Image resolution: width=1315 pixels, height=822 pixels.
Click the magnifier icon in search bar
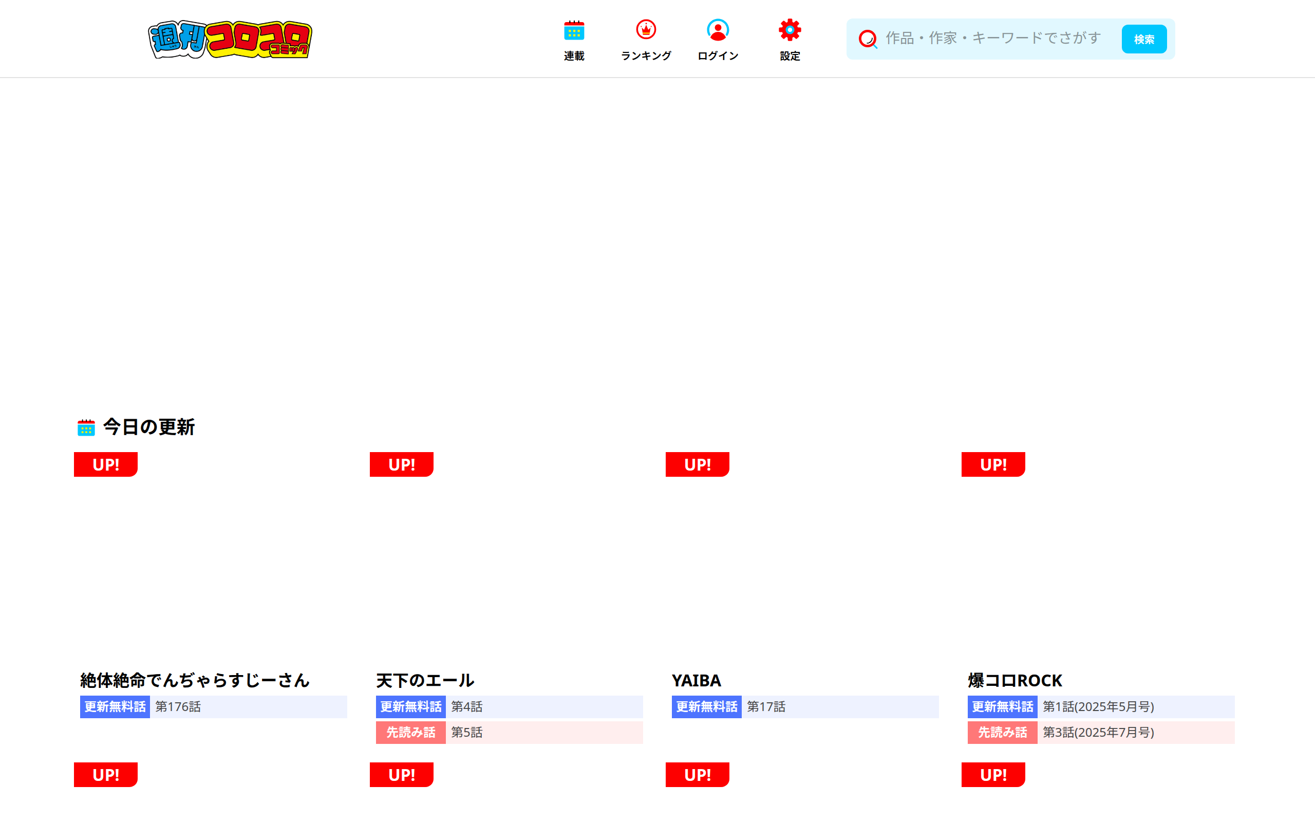point(868,39)
